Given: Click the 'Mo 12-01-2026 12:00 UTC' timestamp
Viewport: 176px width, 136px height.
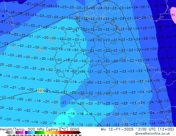Looking at the screenshot, I should pos(129,129).
